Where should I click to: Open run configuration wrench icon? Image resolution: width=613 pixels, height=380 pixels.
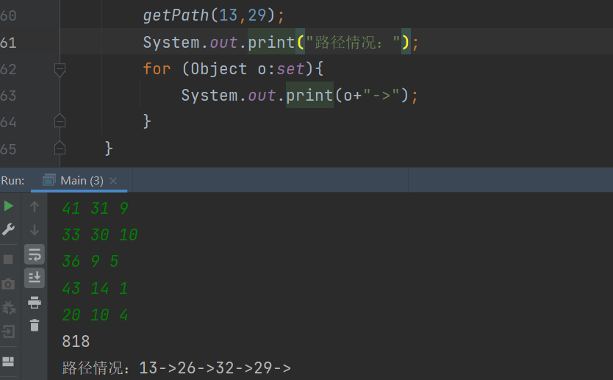pos(8,229)
